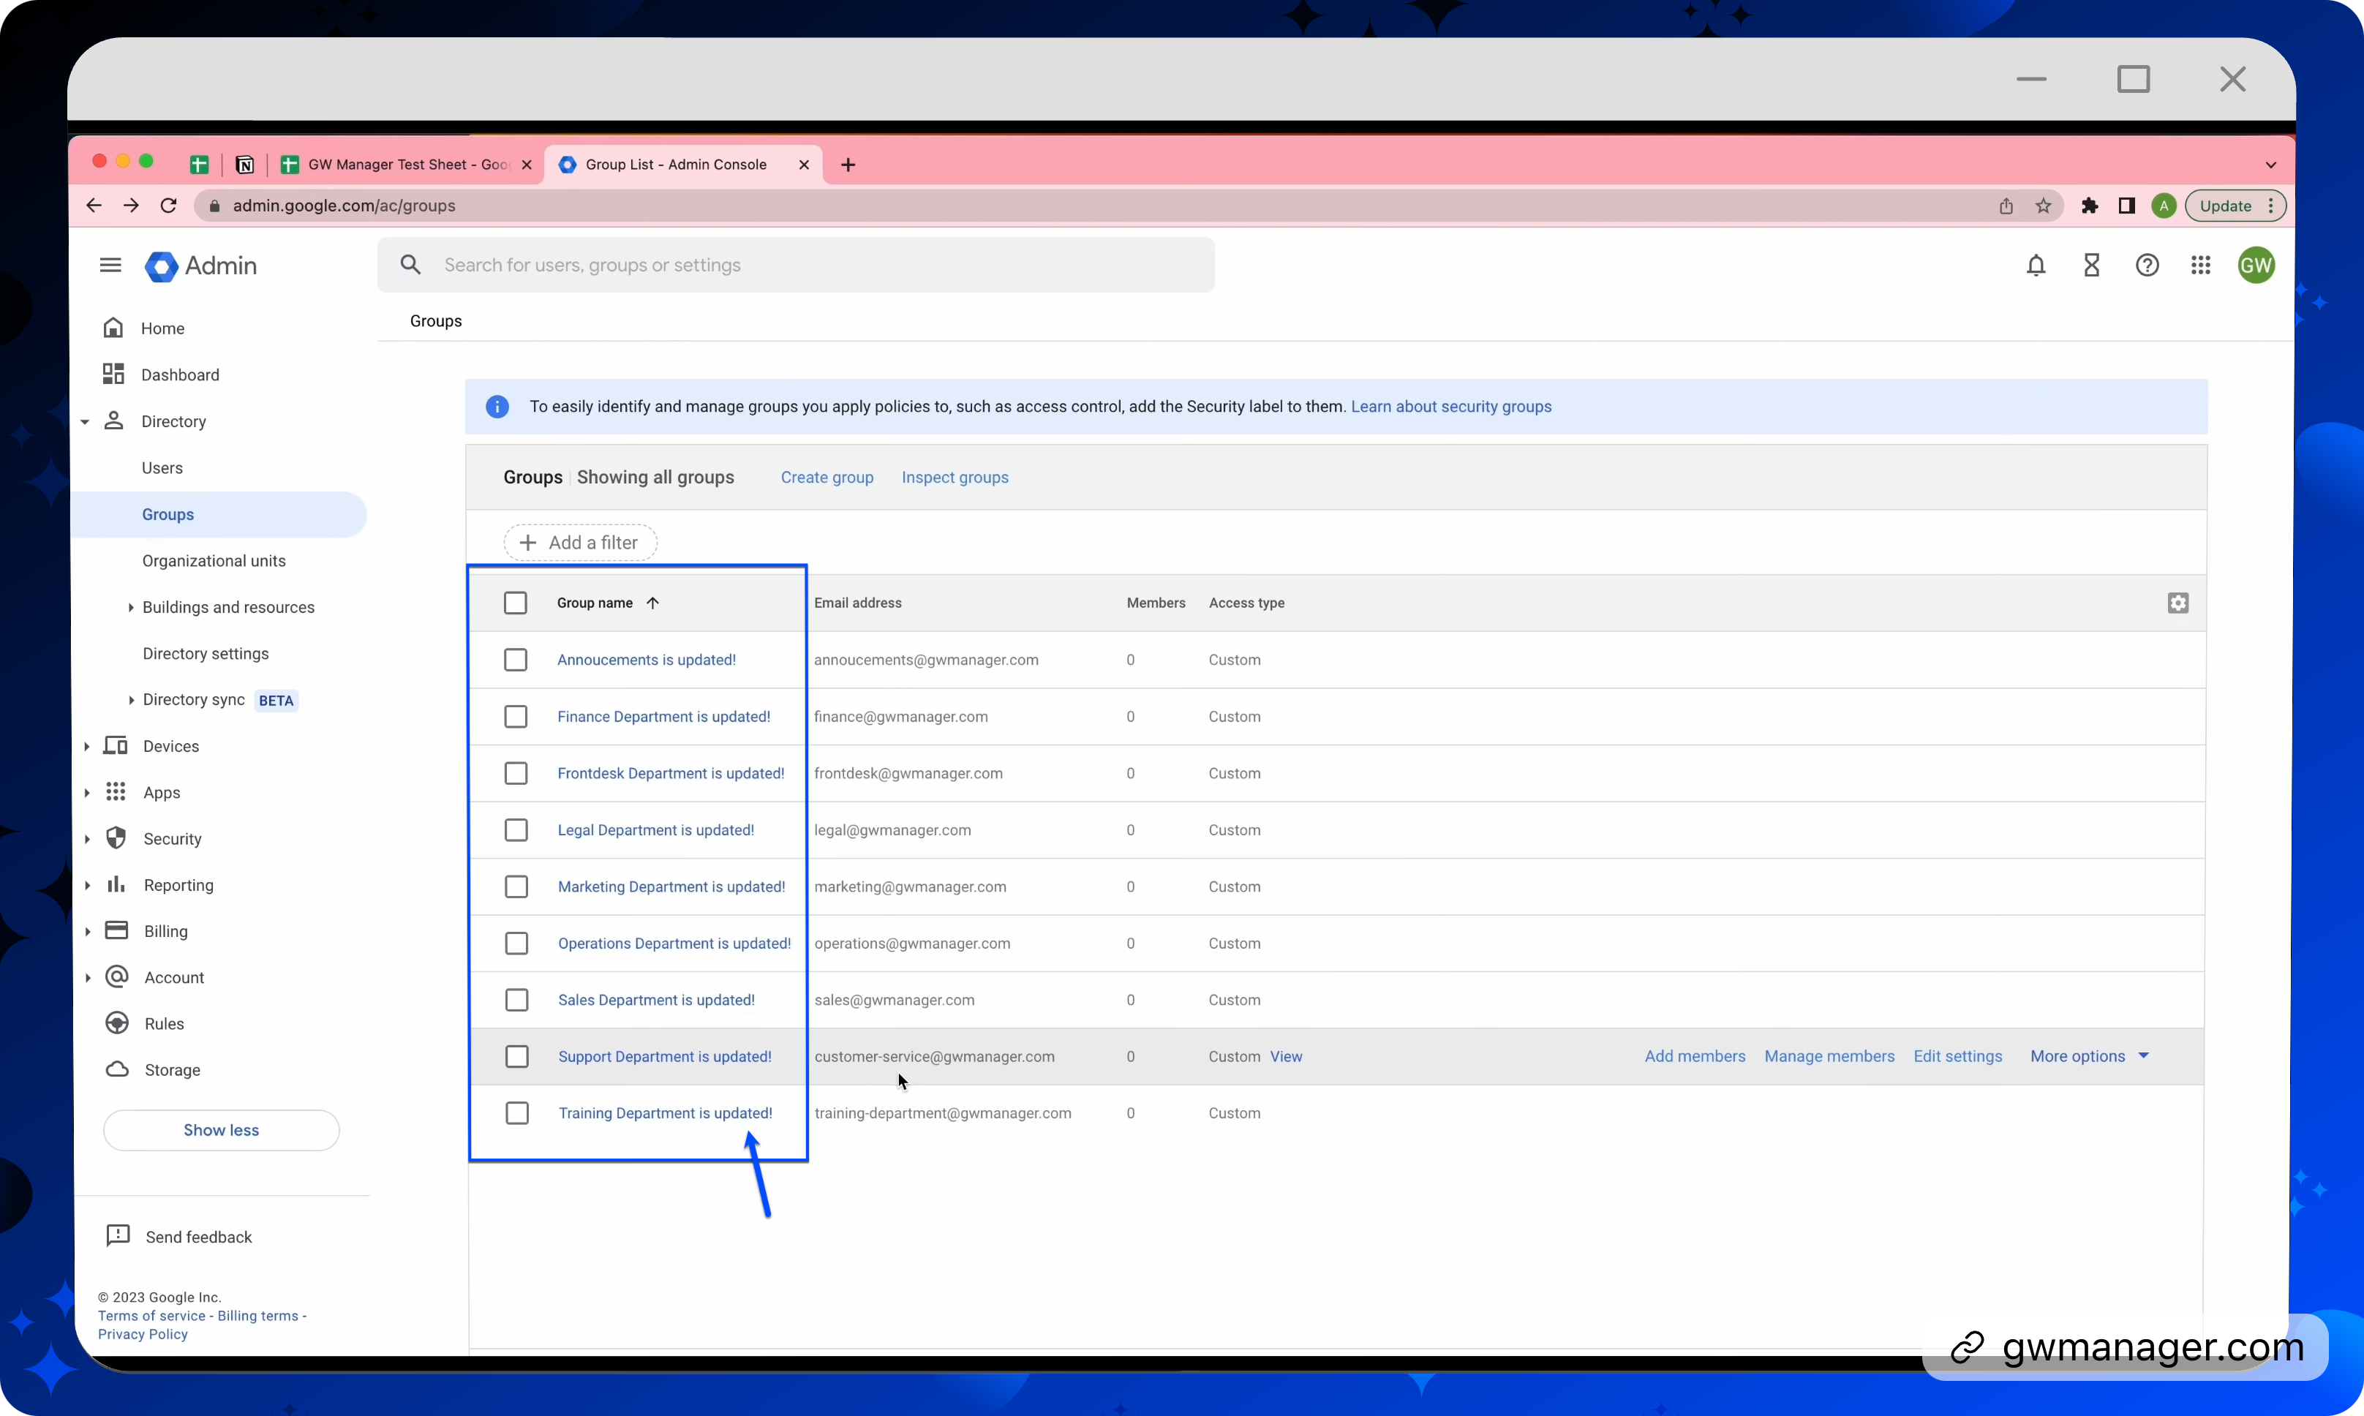Share this page from address bar
The image size is (2364, 1416).
2006,205
